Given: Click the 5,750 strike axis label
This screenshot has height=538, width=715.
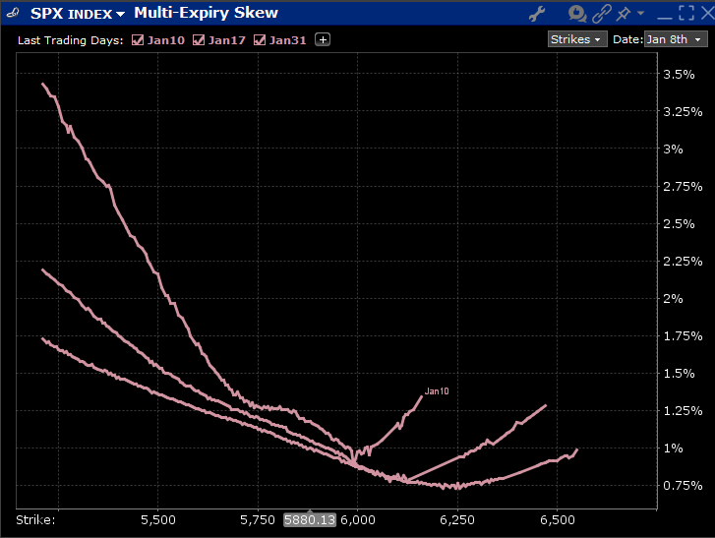Looking at the screenshot, I should click(x=258, y=519).
